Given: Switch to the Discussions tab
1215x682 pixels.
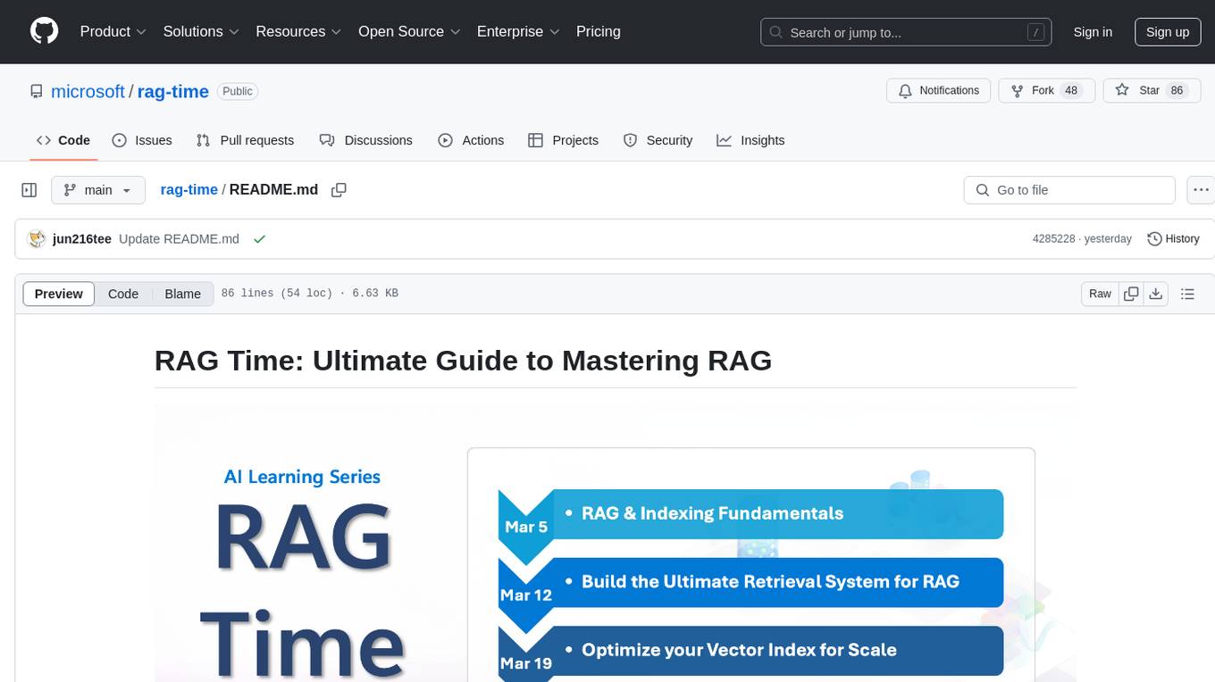Looking at the screenshot, I should tap(366, 140).
